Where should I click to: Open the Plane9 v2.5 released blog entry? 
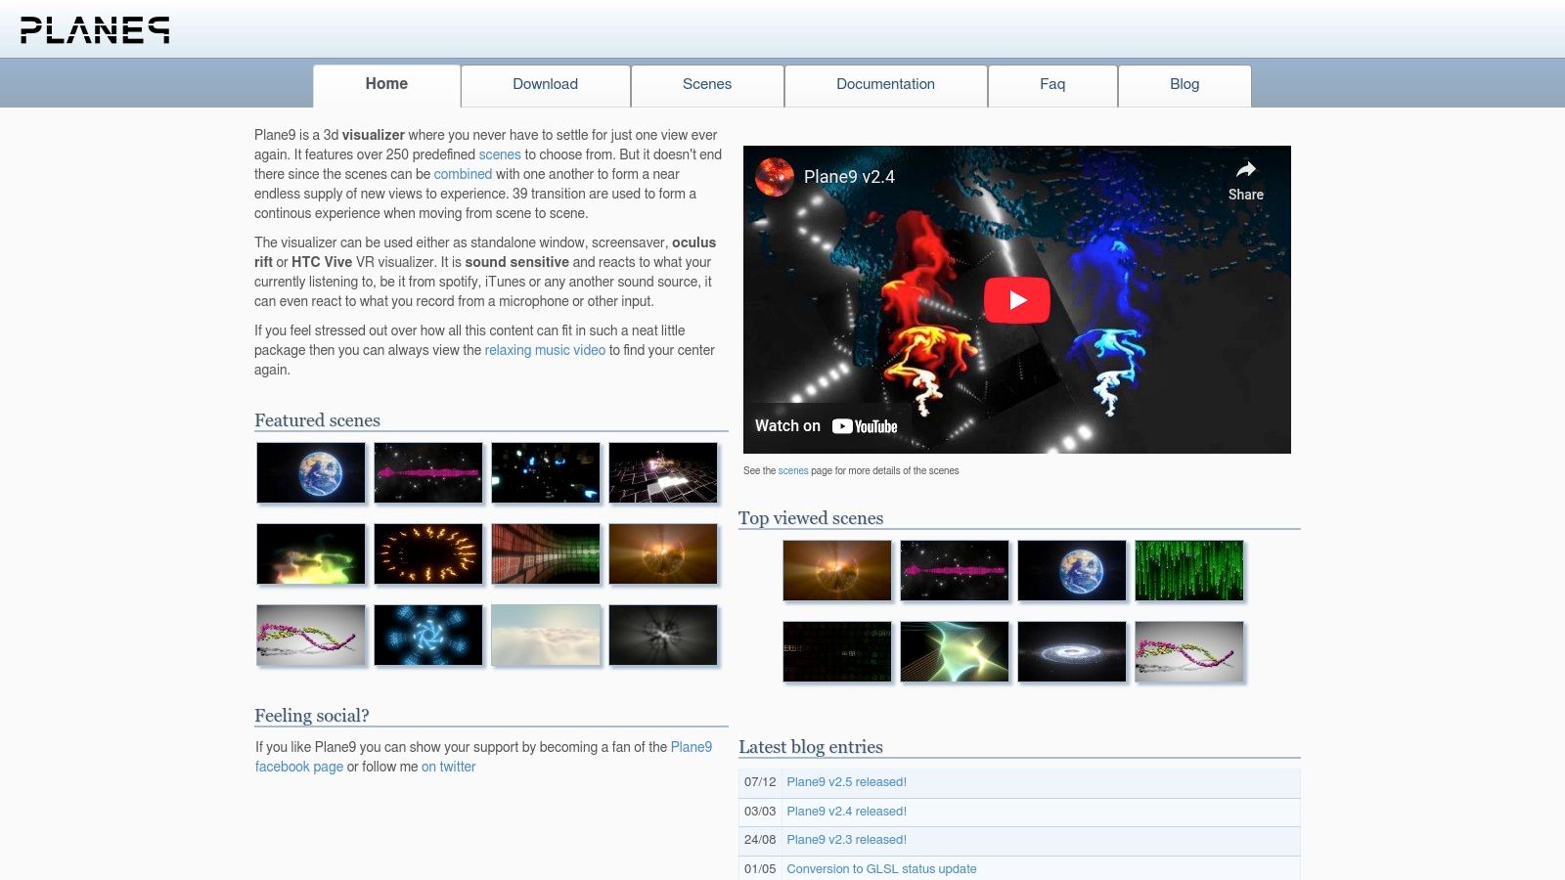pyautogui.click(x=847, y=781)
